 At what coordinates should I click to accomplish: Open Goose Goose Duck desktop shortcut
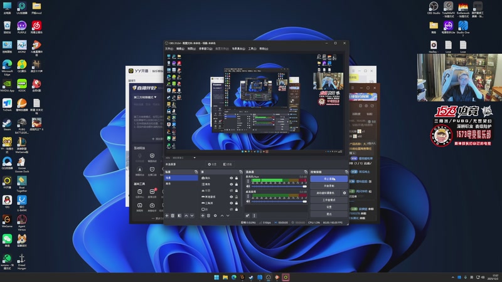pyautogui.click(x=22, y=165)
